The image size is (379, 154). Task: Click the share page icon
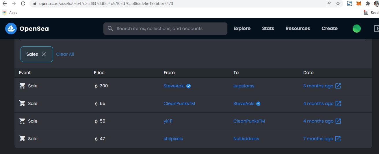(x=328, y=3)
